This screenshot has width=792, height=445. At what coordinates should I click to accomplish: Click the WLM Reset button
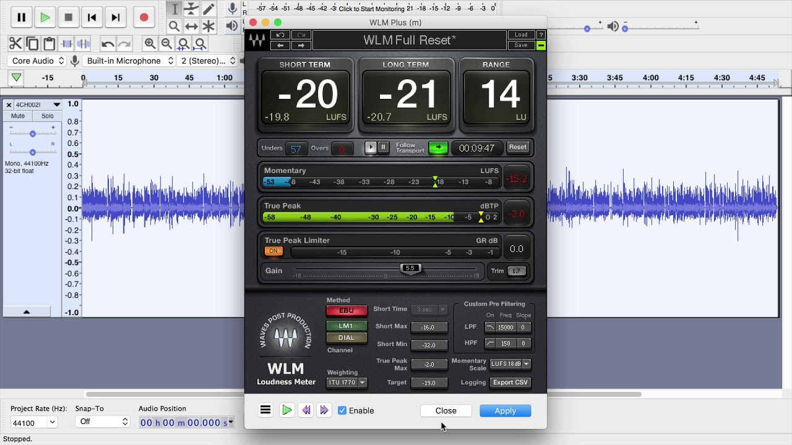(518, 148)
